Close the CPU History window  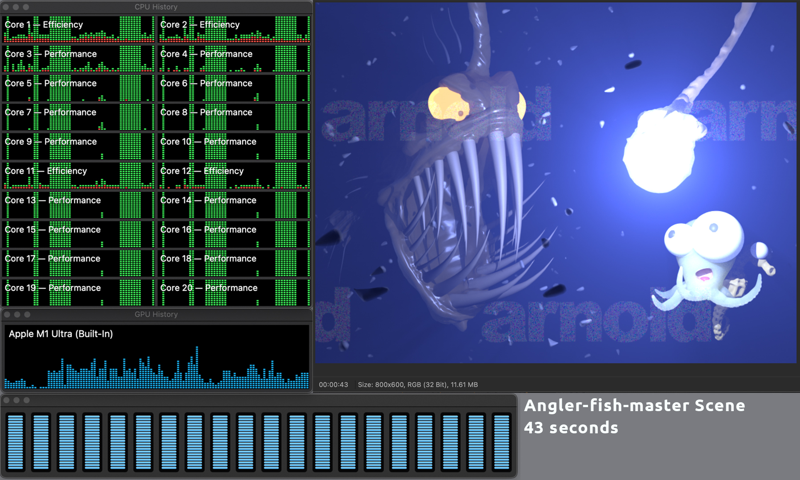click(5, 7)
